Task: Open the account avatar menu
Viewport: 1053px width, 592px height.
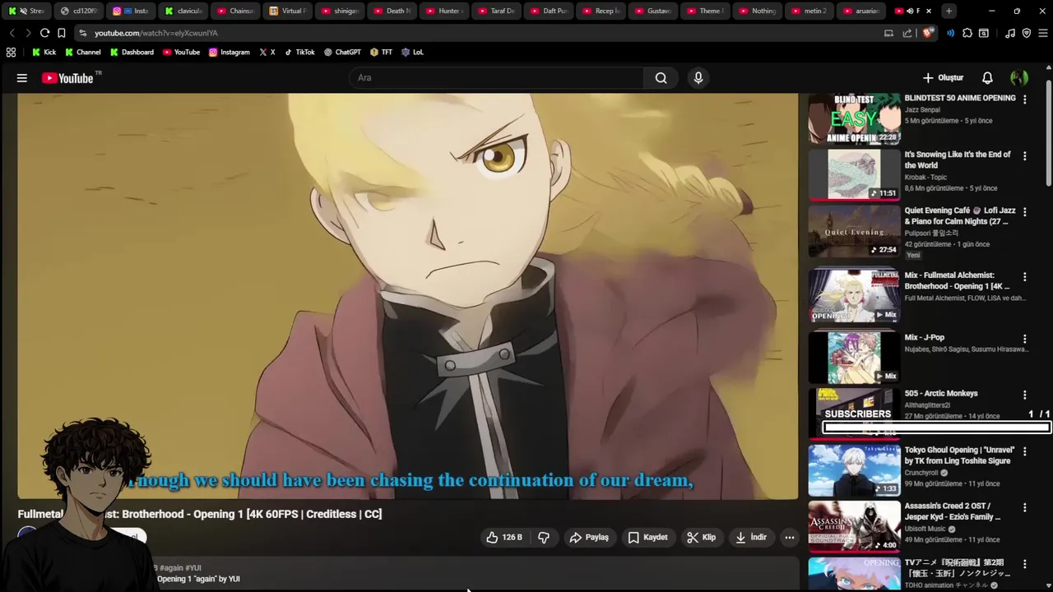Action: (x=1019, y=78)
